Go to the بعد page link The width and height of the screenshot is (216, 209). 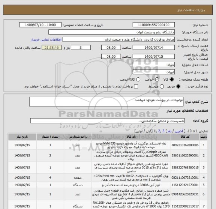coord(169,131)
